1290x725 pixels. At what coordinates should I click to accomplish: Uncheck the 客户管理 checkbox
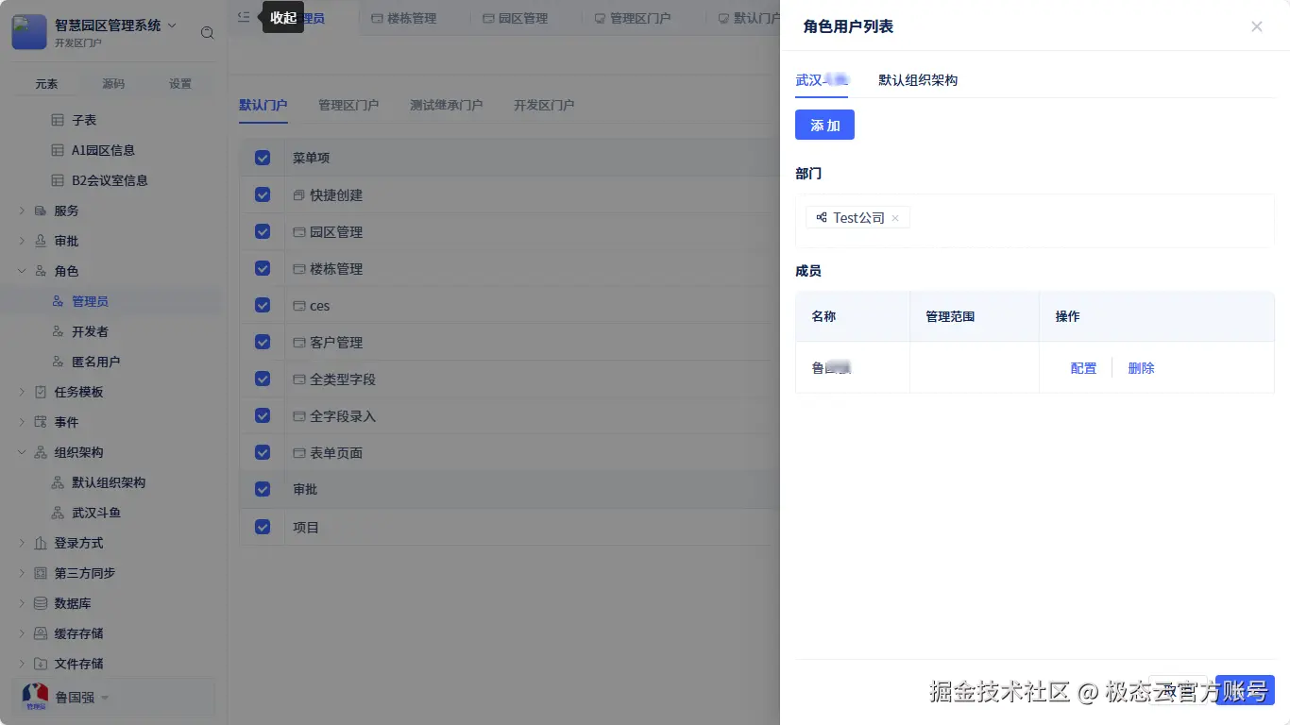(263, 342)
